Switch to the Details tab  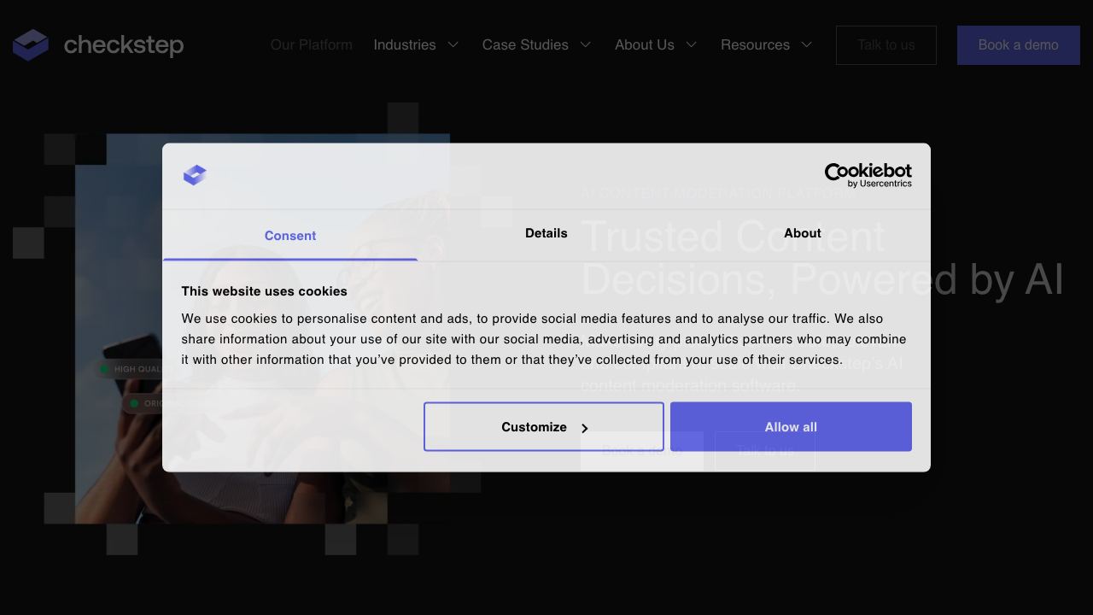546,233
